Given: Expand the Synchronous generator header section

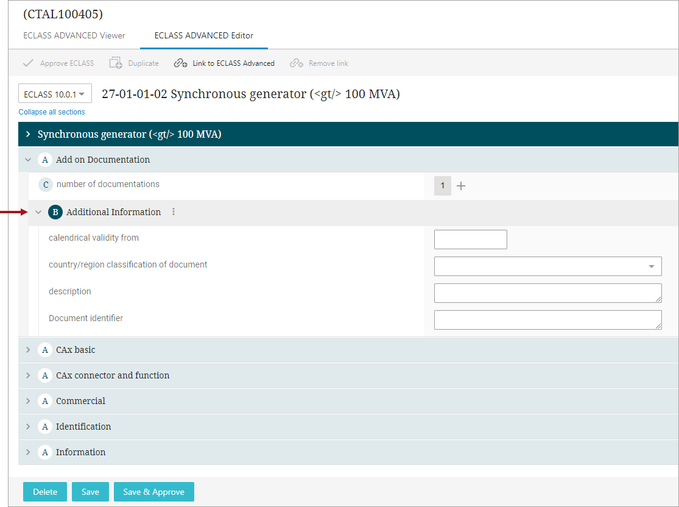Looking at the screenshot, I should (28, 134).
